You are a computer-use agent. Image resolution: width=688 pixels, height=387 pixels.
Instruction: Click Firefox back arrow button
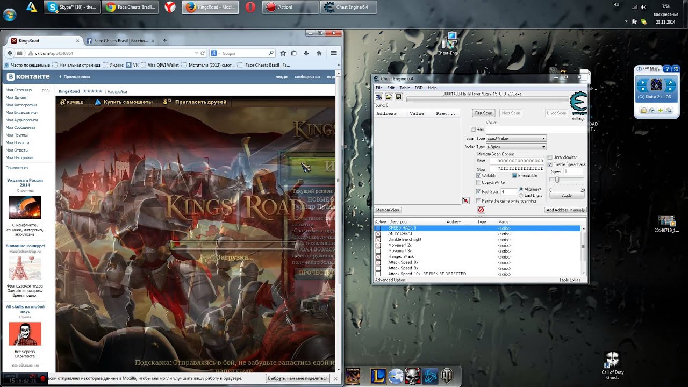coord(9,53)
